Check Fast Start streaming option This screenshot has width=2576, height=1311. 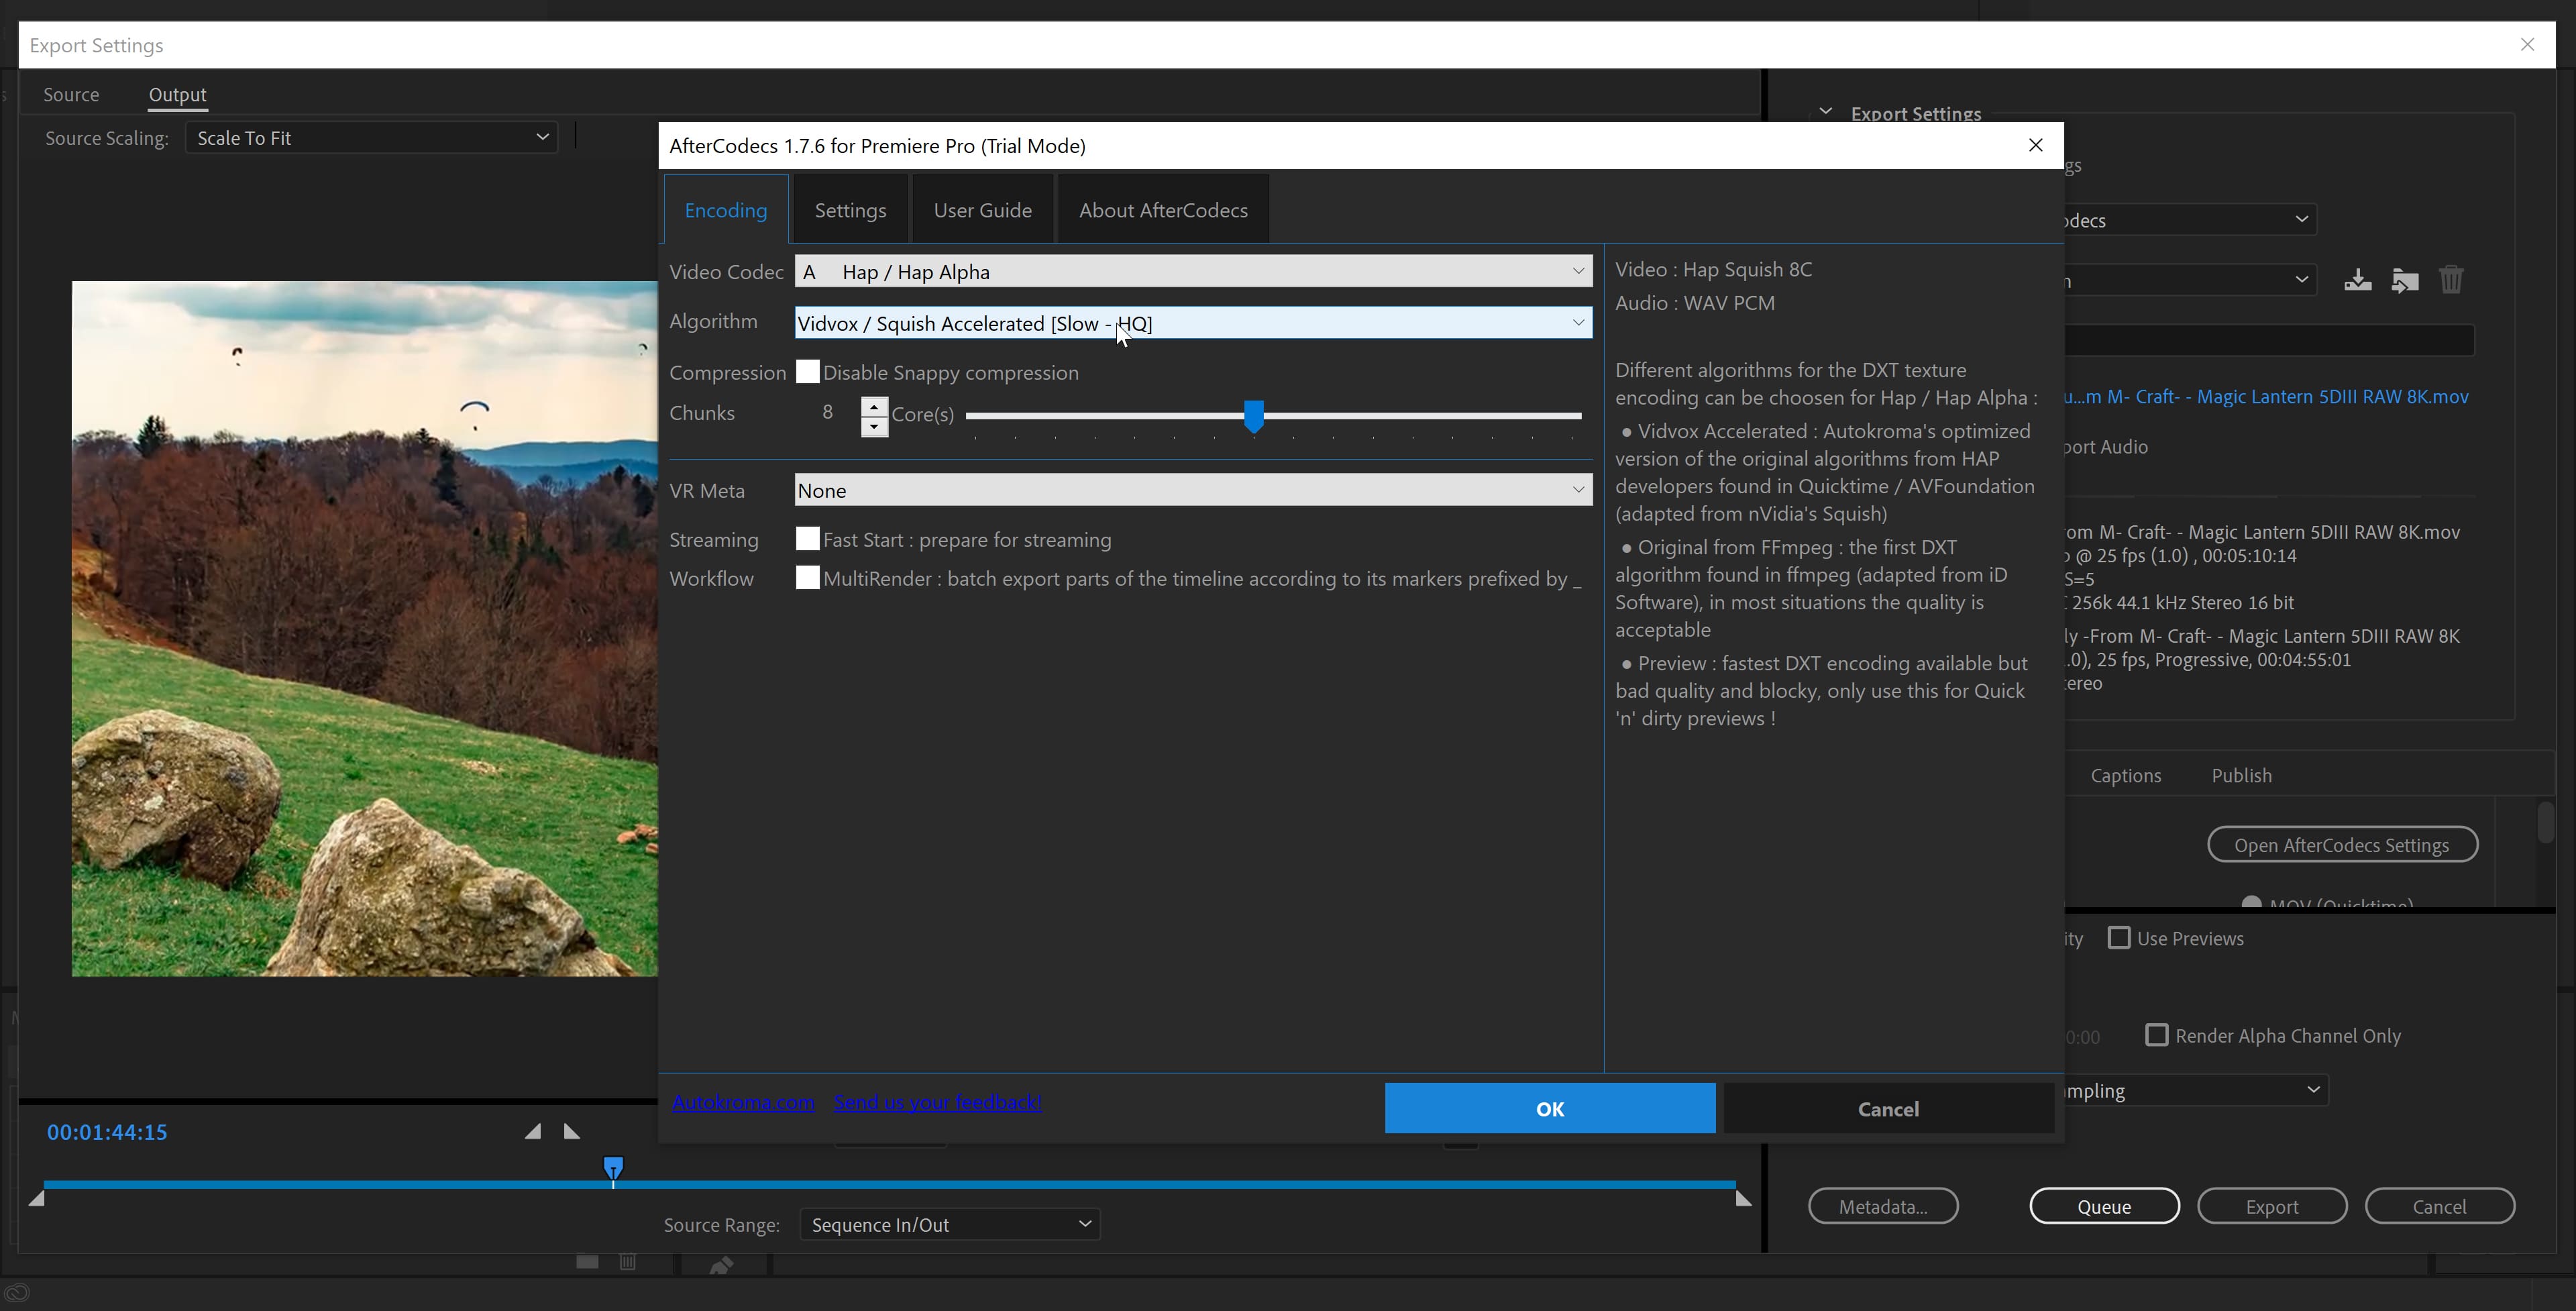[x=807, y=539]
